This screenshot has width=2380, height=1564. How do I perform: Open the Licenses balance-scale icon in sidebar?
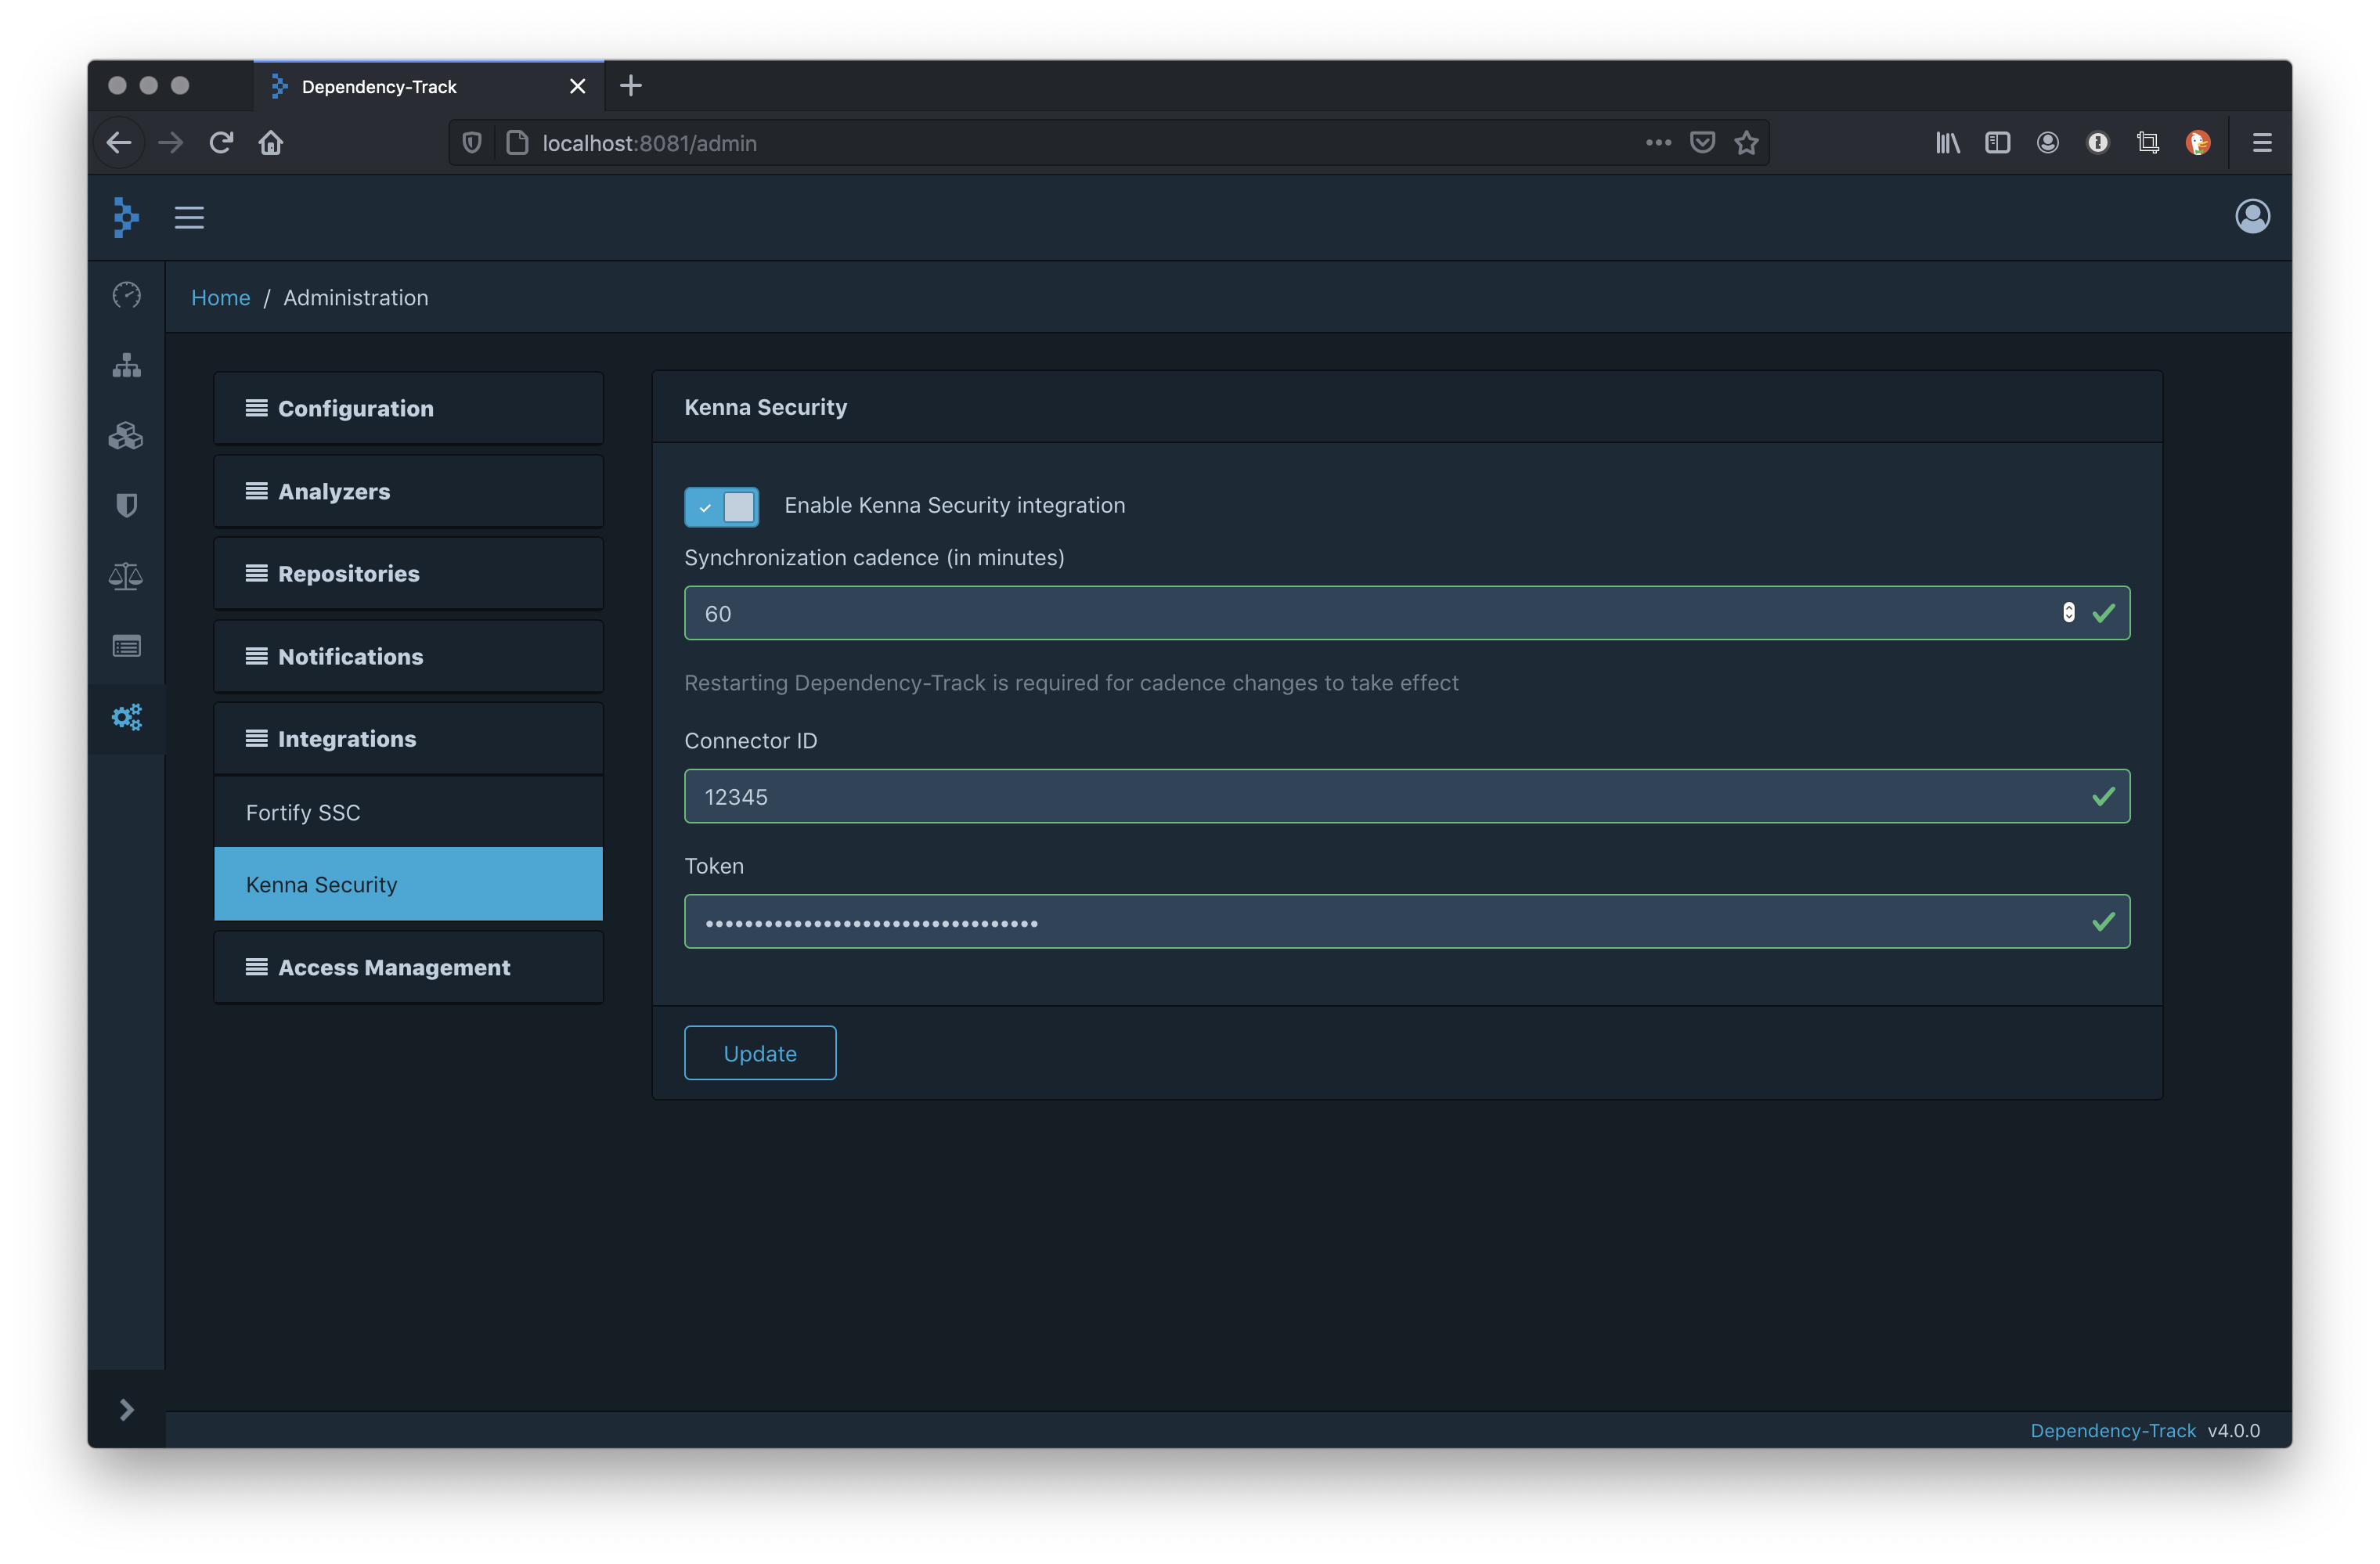[x=126, y=576]
